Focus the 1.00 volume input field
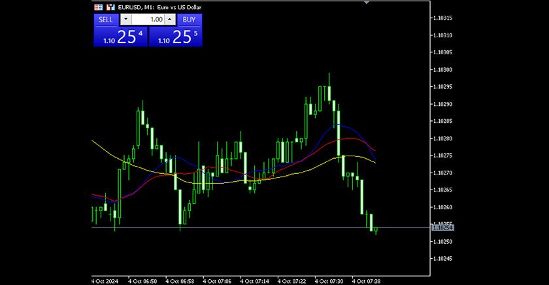This screenshot has width=549, height=285. coord(148,20)
